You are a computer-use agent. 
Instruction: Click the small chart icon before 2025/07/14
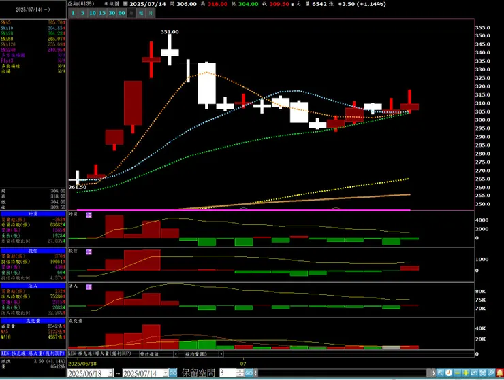click(126, 4)
